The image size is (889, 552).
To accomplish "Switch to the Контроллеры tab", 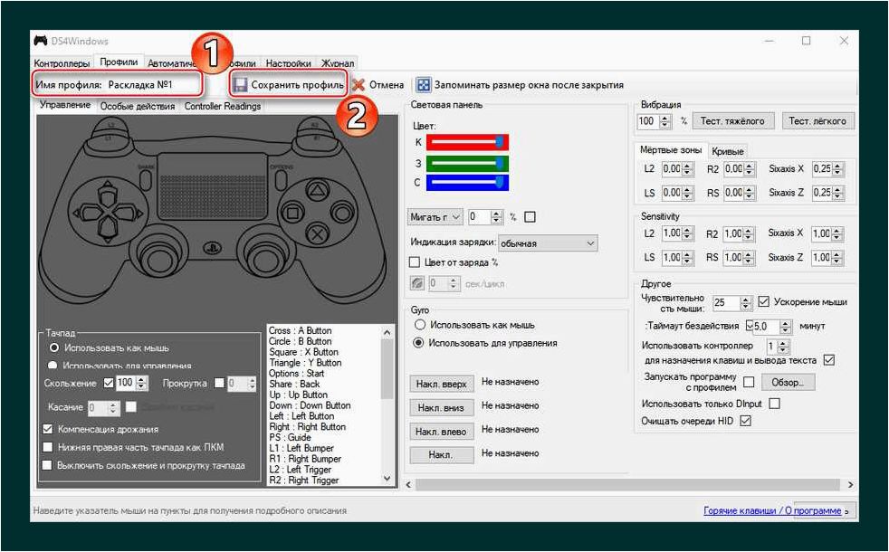I will [62, 63].
